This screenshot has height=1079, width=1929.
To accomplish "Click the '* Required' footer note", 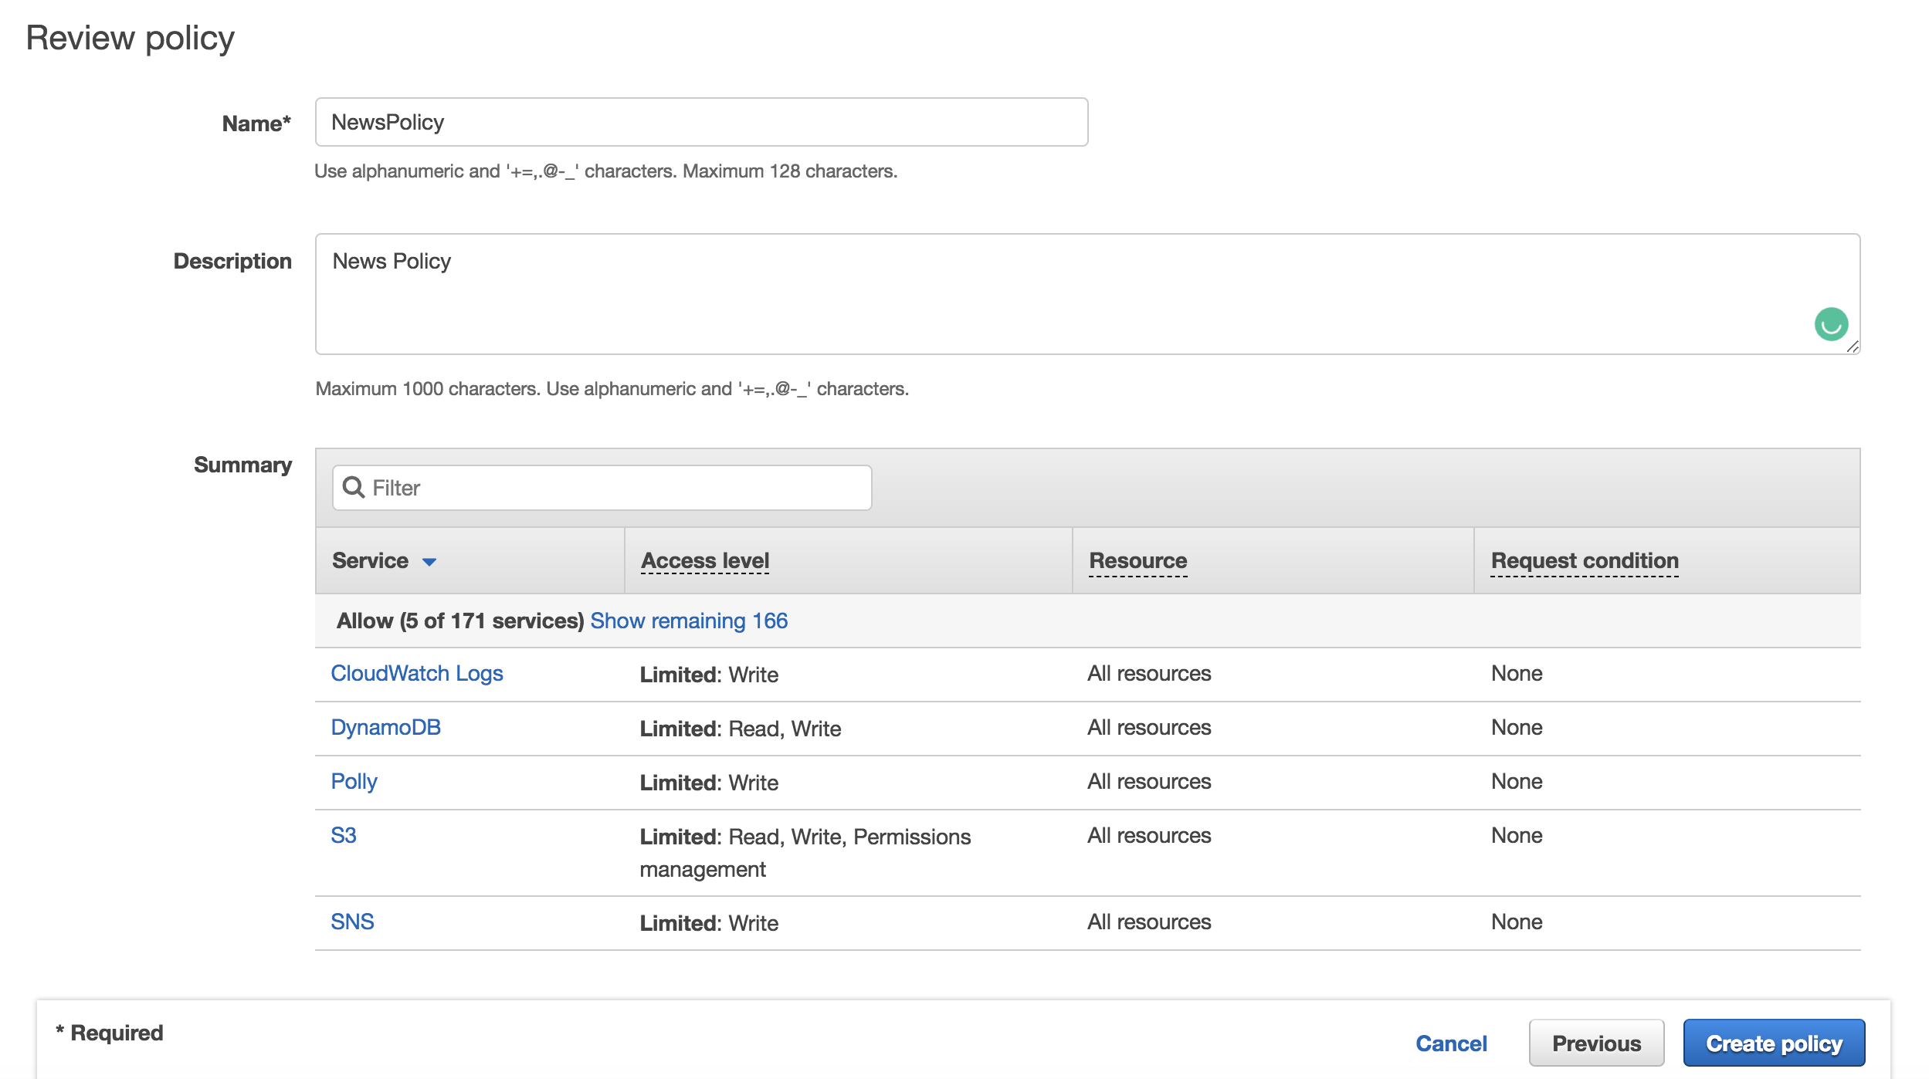I will click(x=109, y=1033).
